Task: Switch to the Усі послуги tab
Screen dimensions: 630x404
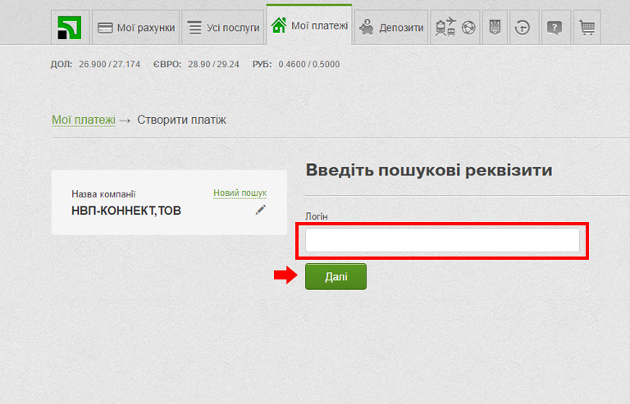Action: [x=223, y=28]
